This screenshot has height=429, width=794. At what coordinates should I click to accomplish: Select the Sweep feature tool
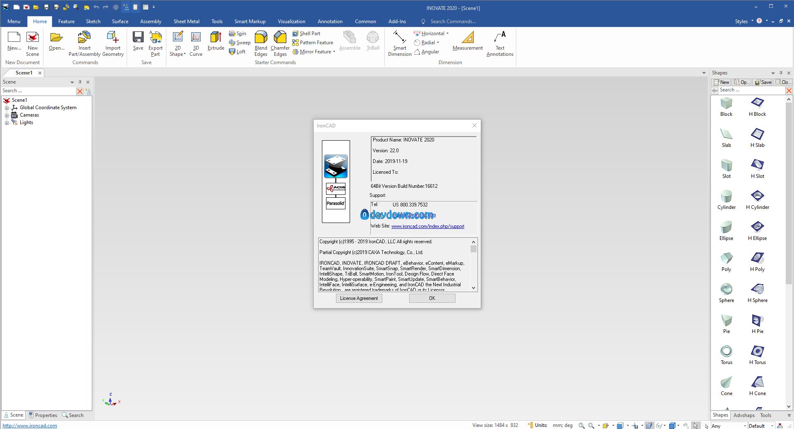(240, 43)
